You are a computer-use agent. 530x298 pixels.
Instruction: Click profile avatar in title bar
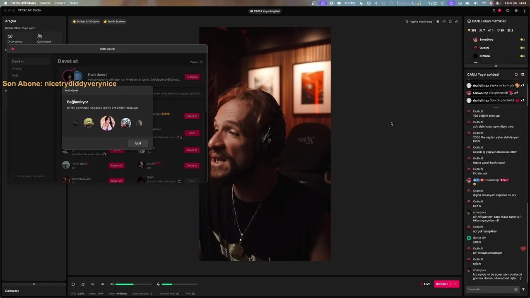tap(524, 10)
